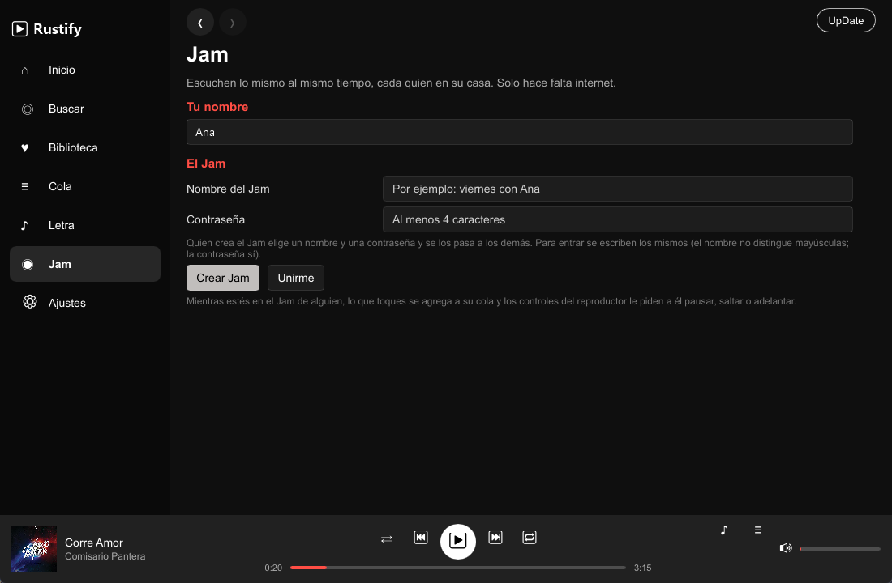
Task: Click the Contraseña label text
Action: (216, 219)
